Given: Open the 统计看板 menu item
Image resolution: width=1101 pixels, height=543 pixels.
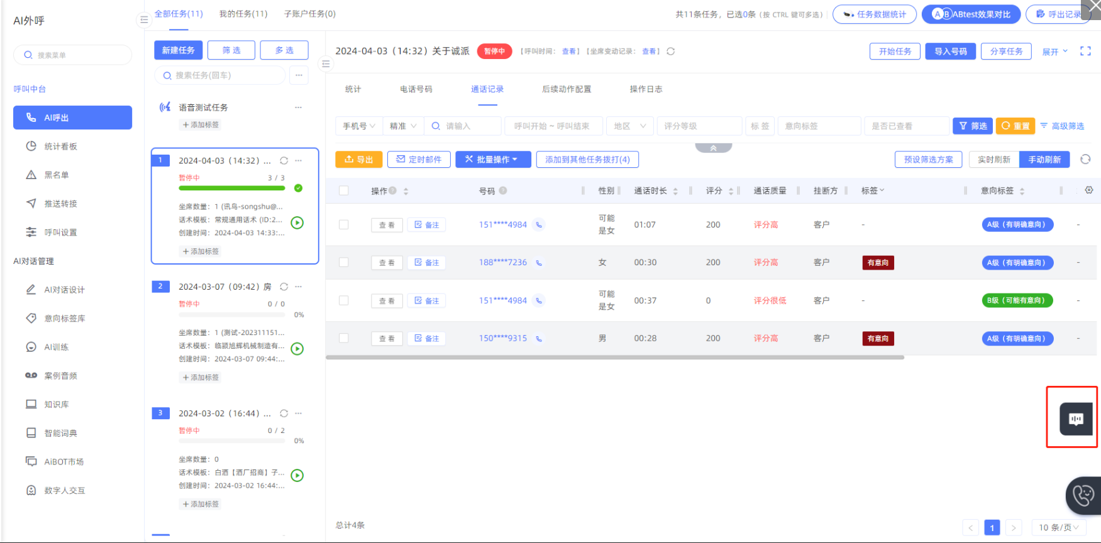Looking at the screenshot, I should point(60,146).
